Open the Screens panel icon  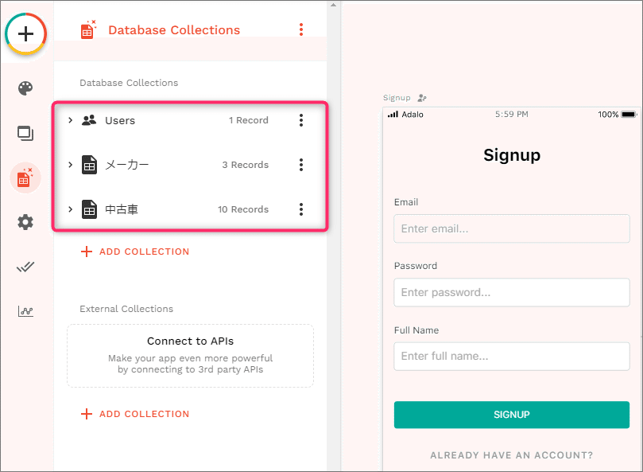tap(25, 133)
